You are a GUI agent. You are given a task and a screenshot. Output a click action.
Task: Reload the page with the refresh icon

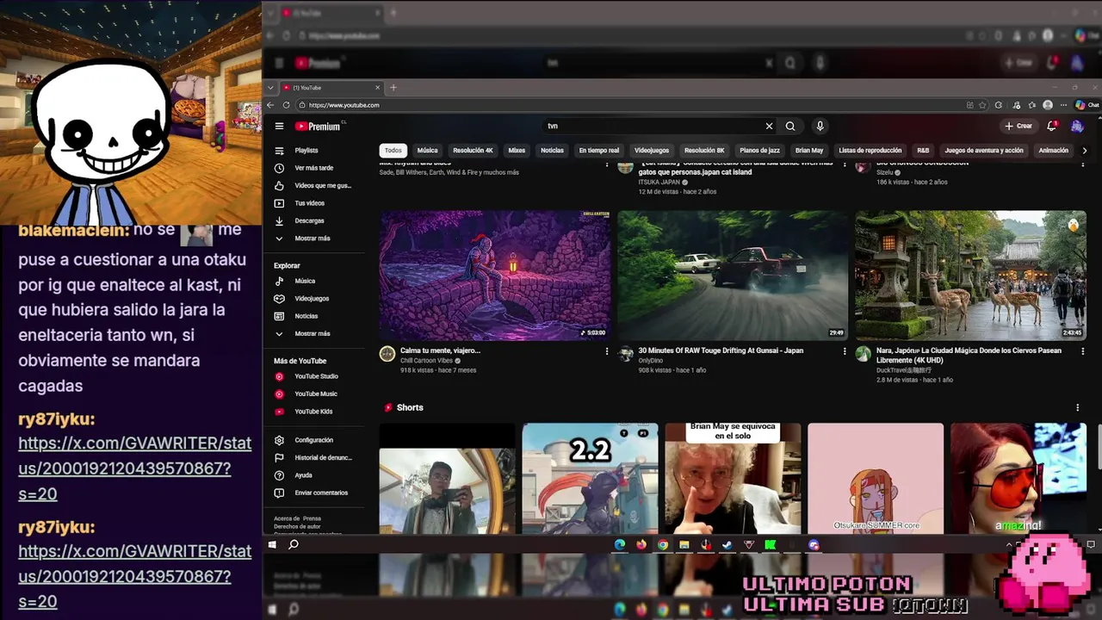[x=286, y=105]
